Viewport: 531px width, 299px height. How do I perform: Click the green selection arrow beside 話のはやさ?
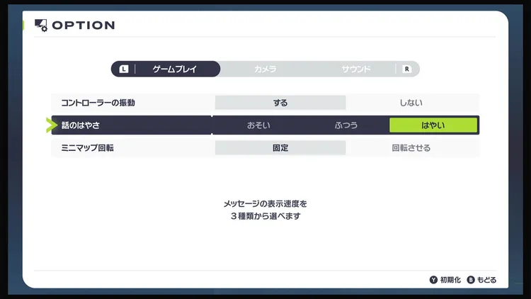click(52, 125)
